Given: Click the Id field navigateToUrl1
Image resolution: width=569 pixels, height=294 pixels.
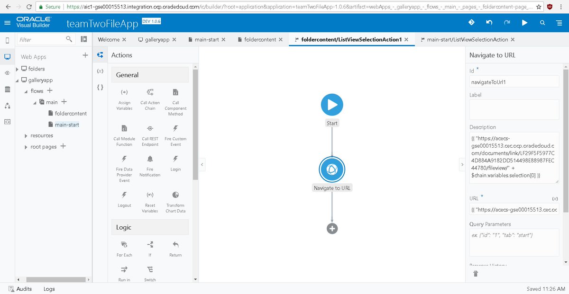Looking at the screenshot, I should 515,82.
